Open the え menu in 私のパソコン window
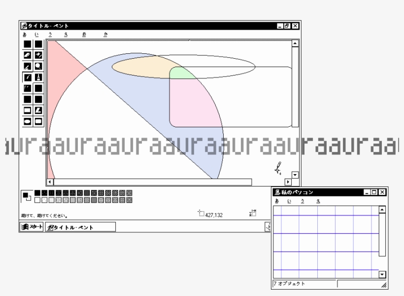404x296 pixels. click(318, 201)
